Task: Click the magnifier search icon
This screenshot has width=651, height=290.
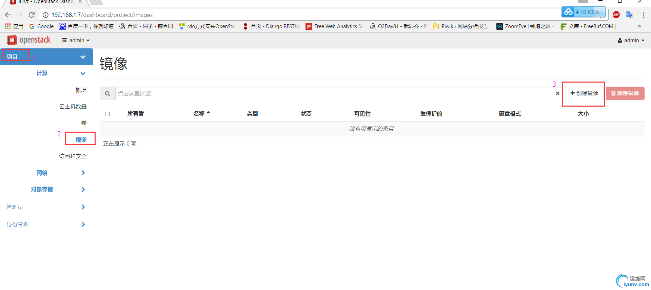Action: click(x=107, y=93)
